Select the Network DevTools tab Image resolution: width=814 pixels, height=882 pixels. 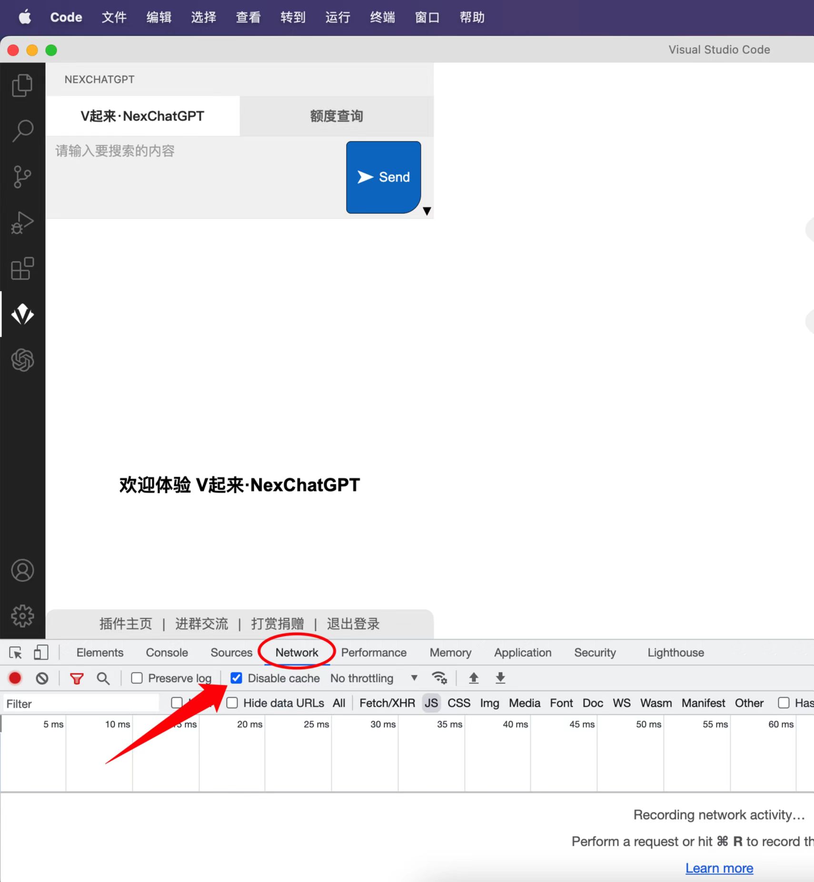(297, 652)
